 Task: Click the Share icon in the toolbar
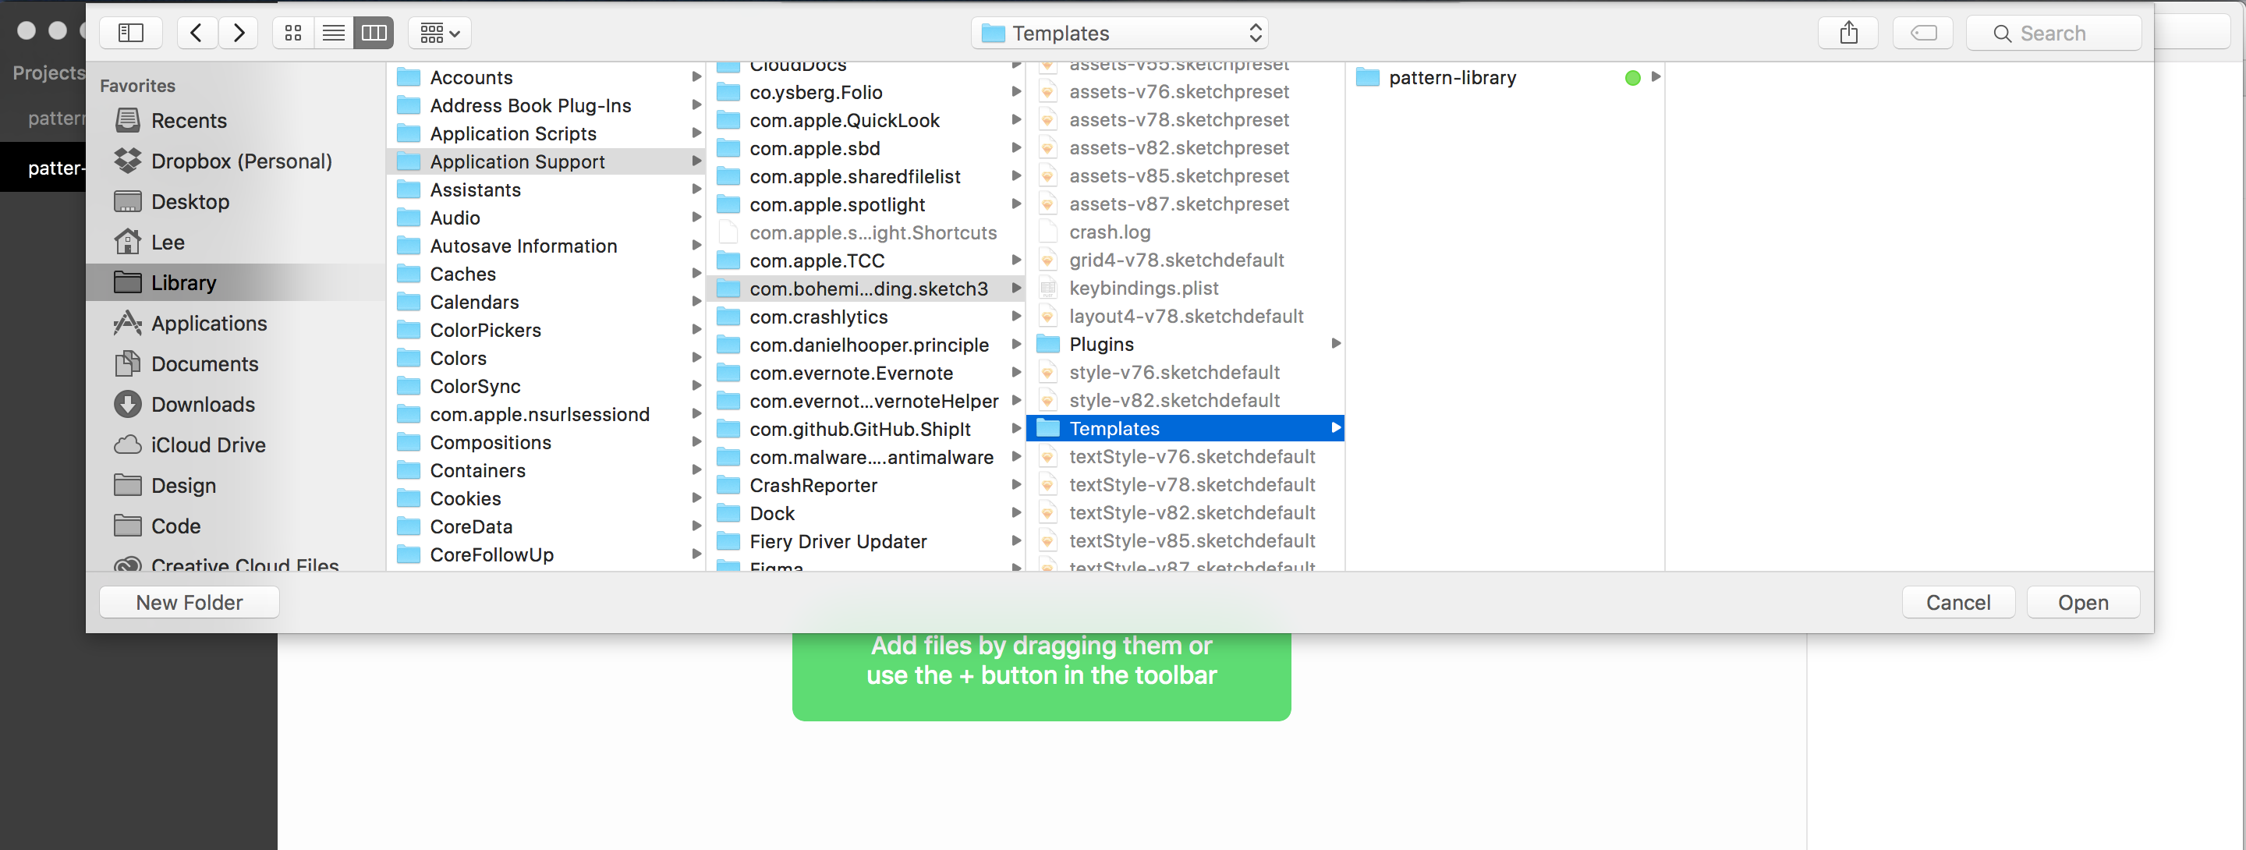pos(1848,32)
